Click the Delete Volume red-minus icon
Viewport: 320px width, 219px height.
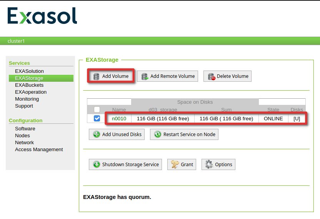[x=212, y=76]
